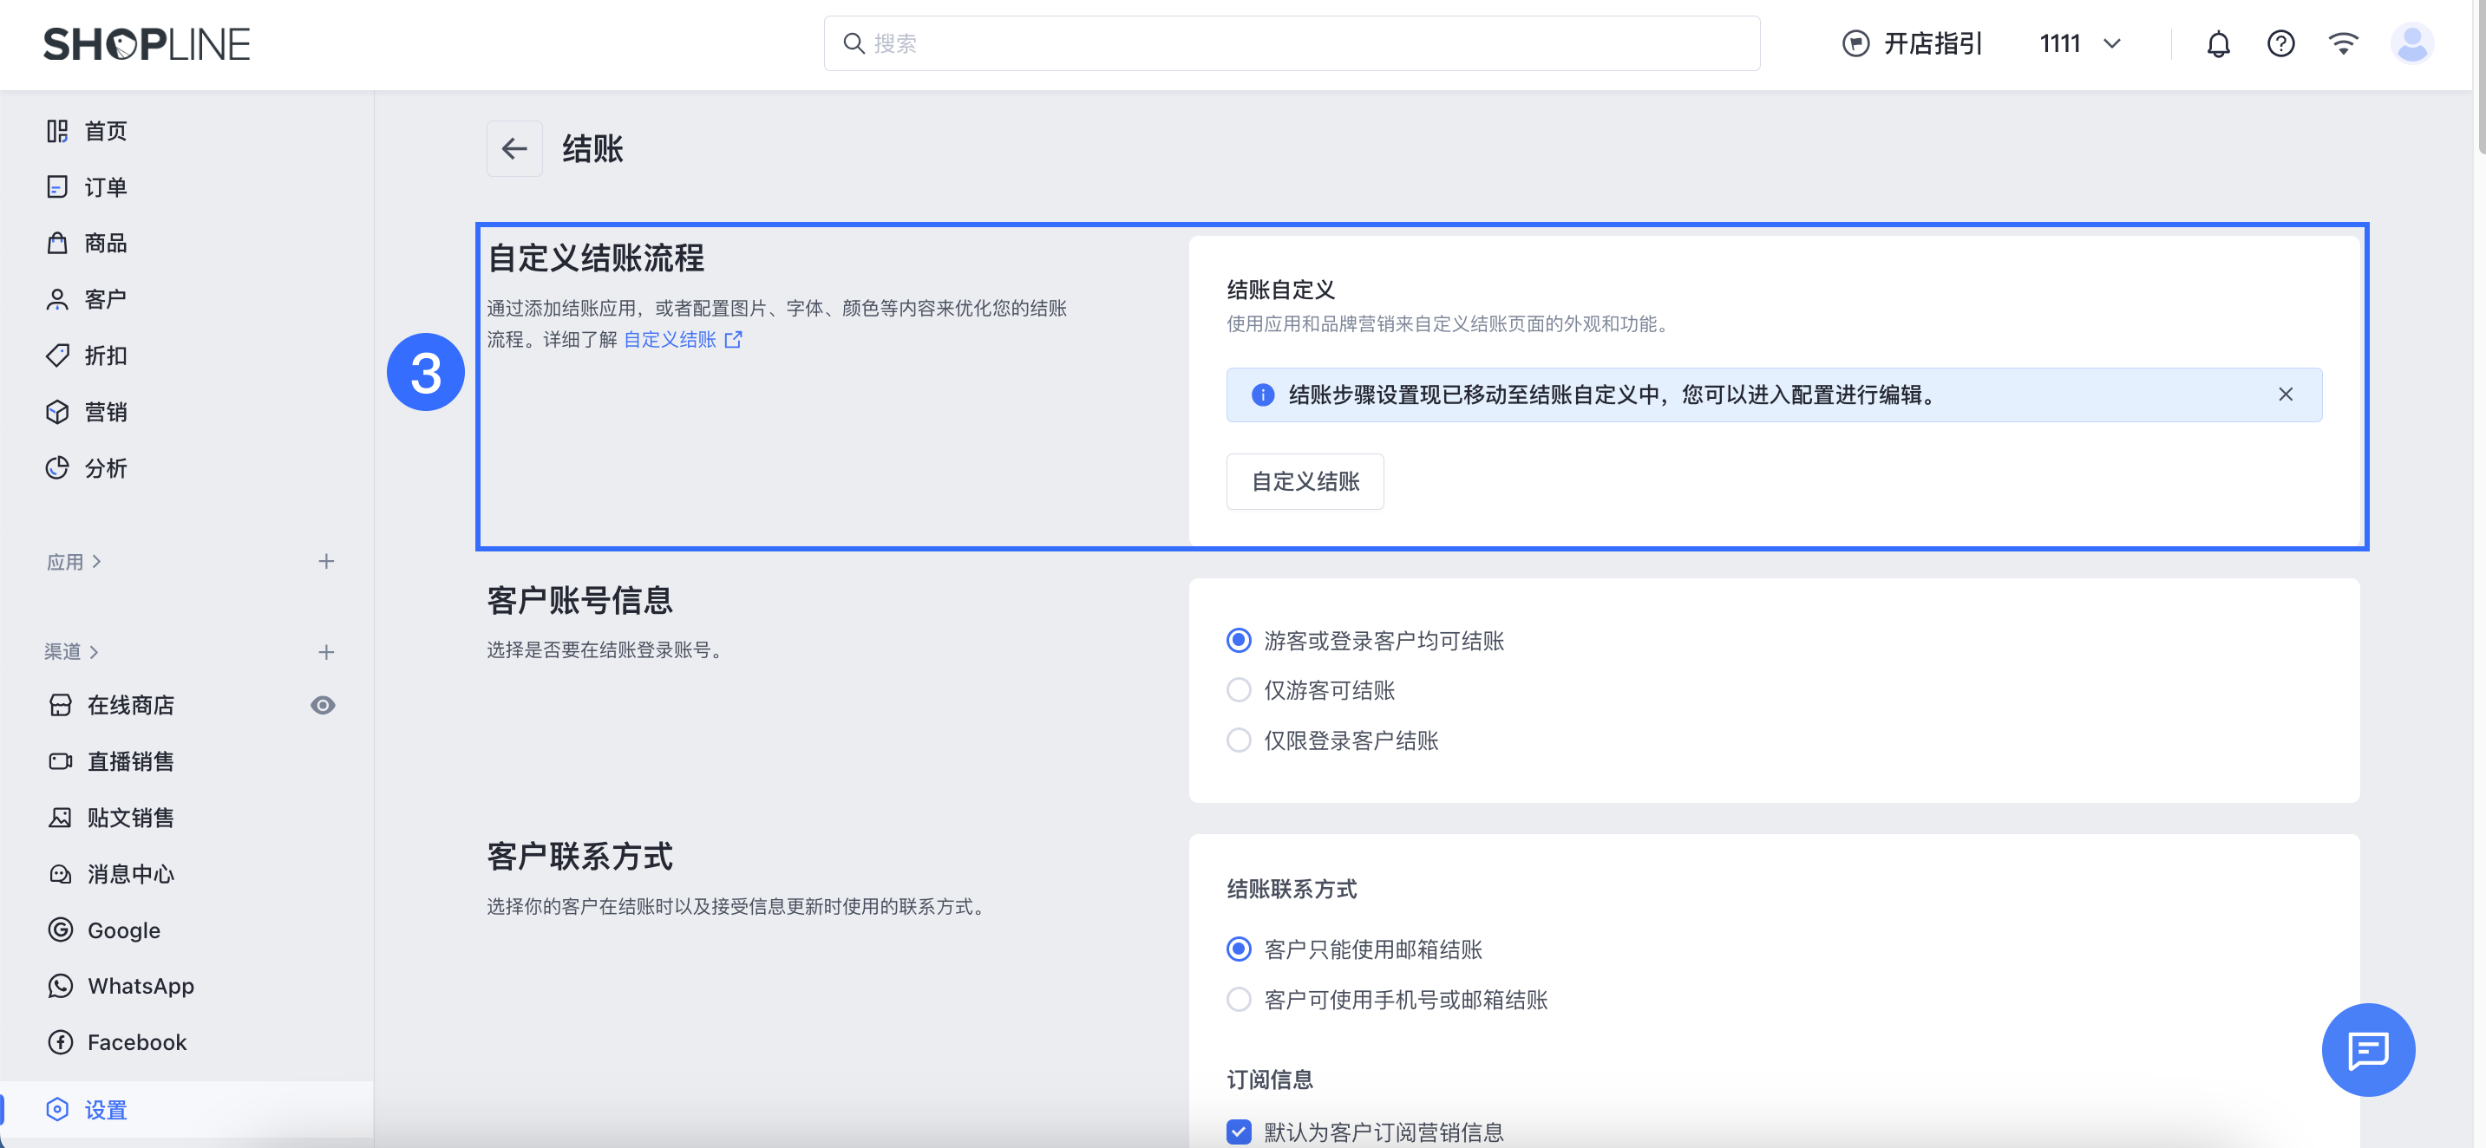The width and height of the screenshot is (2486, 1148).
Task: Expand the 应用 section chevron
Action: click(95, 562)
